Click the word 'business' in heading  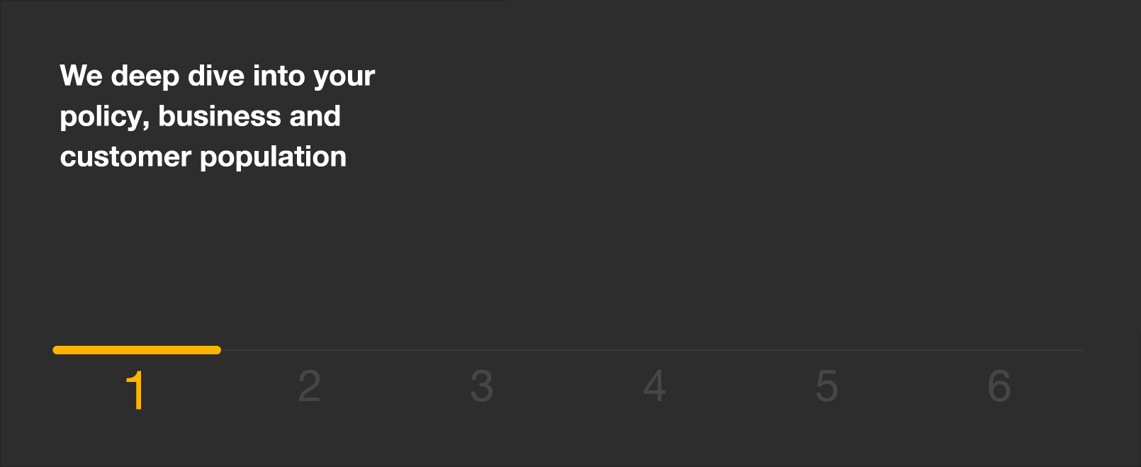tap(220, 116)
